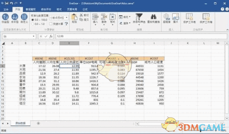Click the 效益型 benefit-type normalization icon
Viewport: 229px width, 134px height.
[5, 17]
